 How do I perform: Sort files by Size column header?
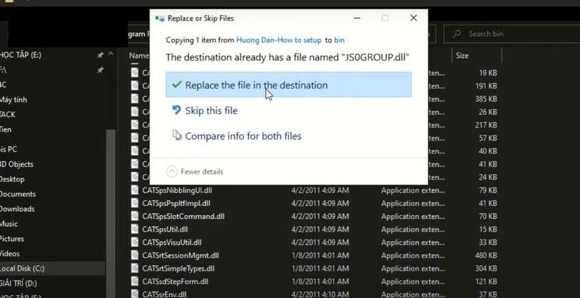(462, 55)
